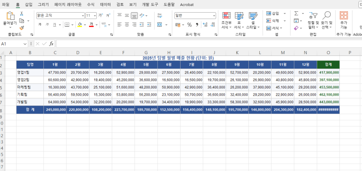Switch to the Acrobat tab
This screenshot has height=171, width=362.
[187, 5]
